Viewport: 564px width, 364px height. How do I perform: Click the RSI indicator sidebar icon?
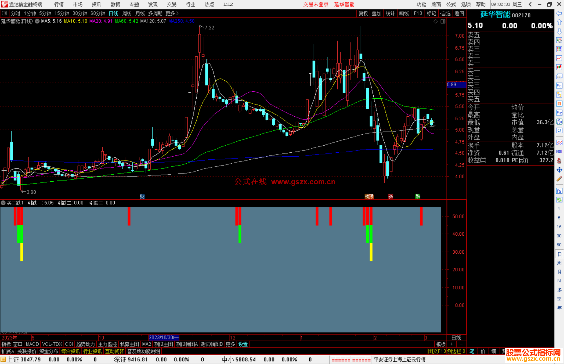(x=559, y=152)
